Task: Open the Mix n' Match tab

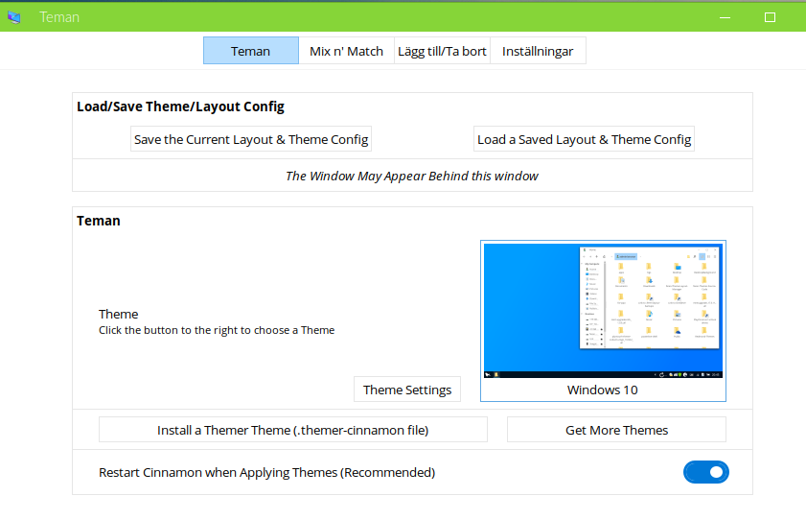Action: (346, 51)
